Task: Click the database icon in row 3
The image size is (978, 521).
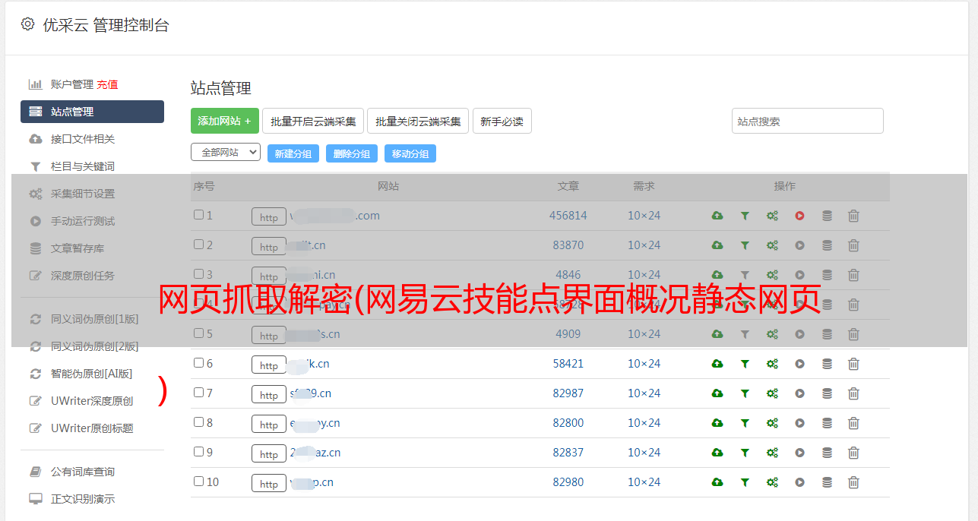Action: [827, 275]
